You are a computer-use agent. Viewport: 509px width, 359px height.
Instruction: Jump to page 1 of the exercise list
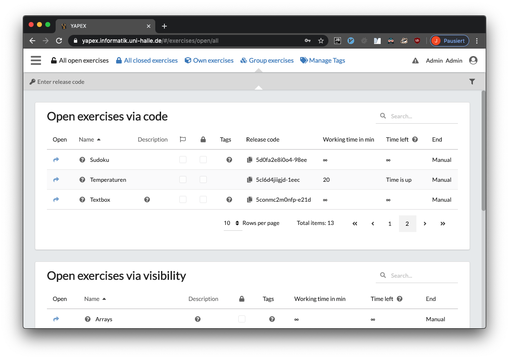point(389,223)
